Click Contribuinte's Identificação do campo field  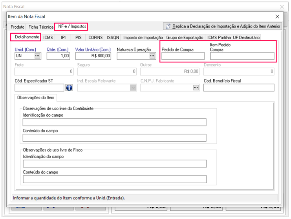[x=115, y=122]
